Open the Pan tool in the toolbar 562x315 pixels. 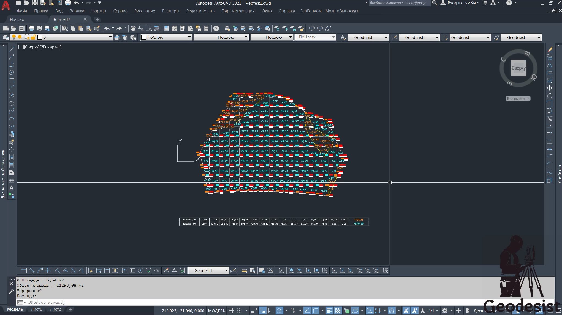[x=133, y=28]
